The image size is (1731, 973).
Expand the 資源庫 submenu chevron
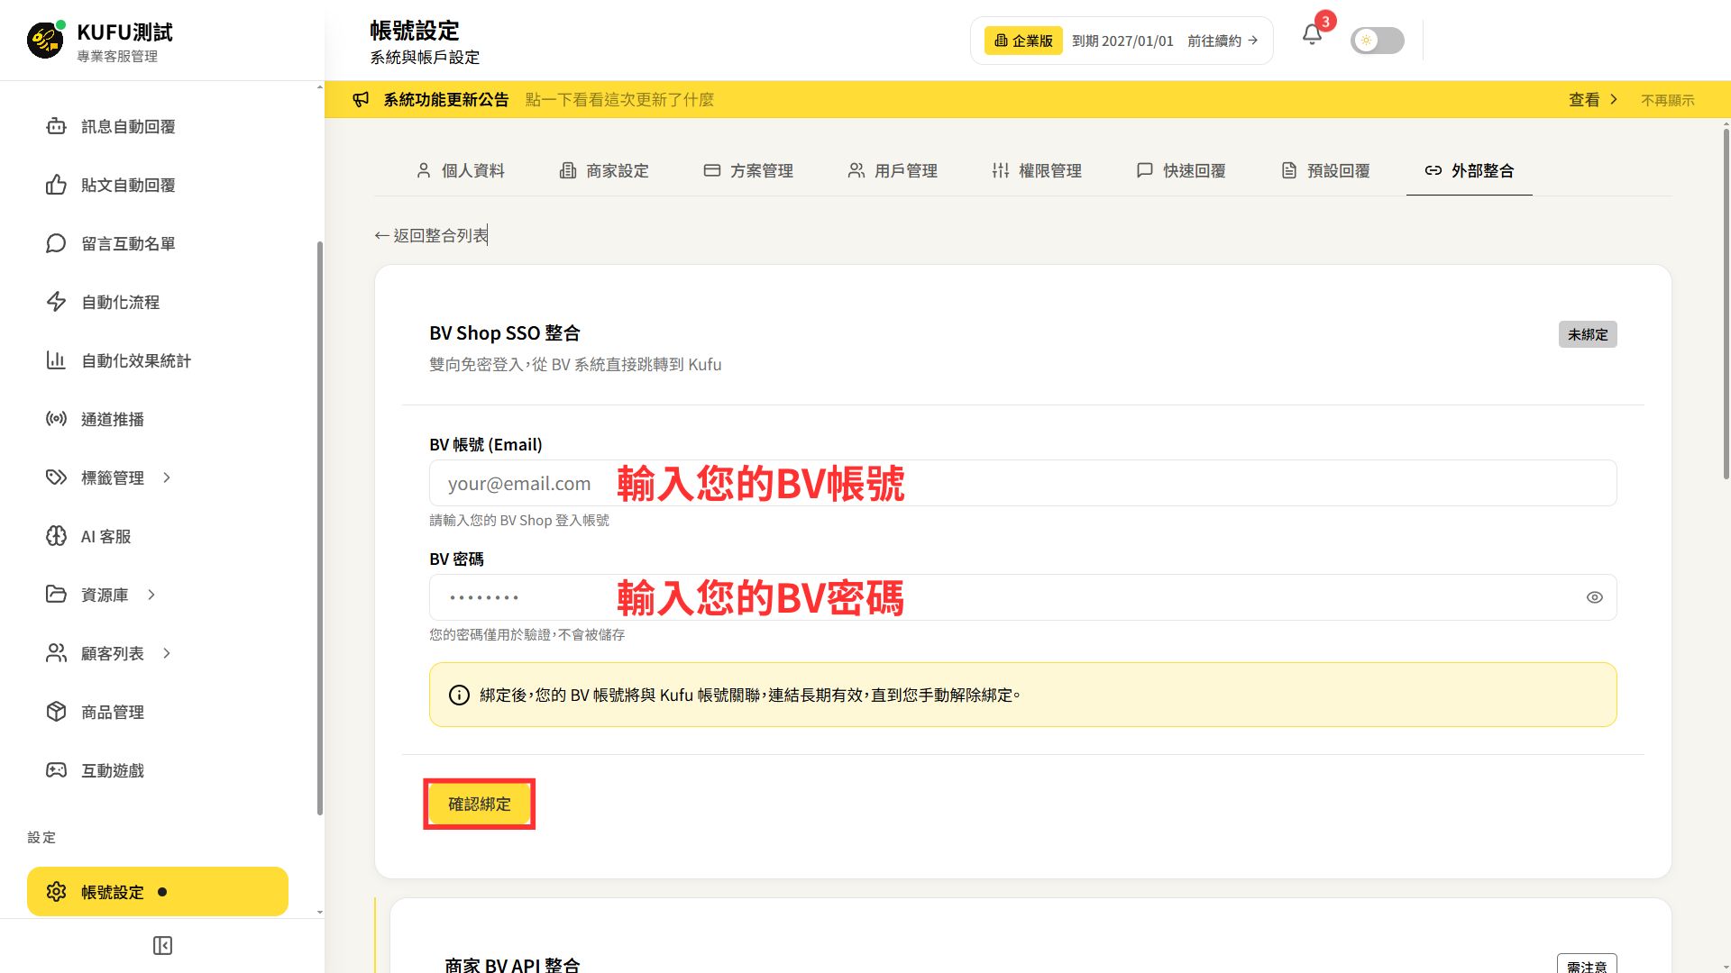151,595
